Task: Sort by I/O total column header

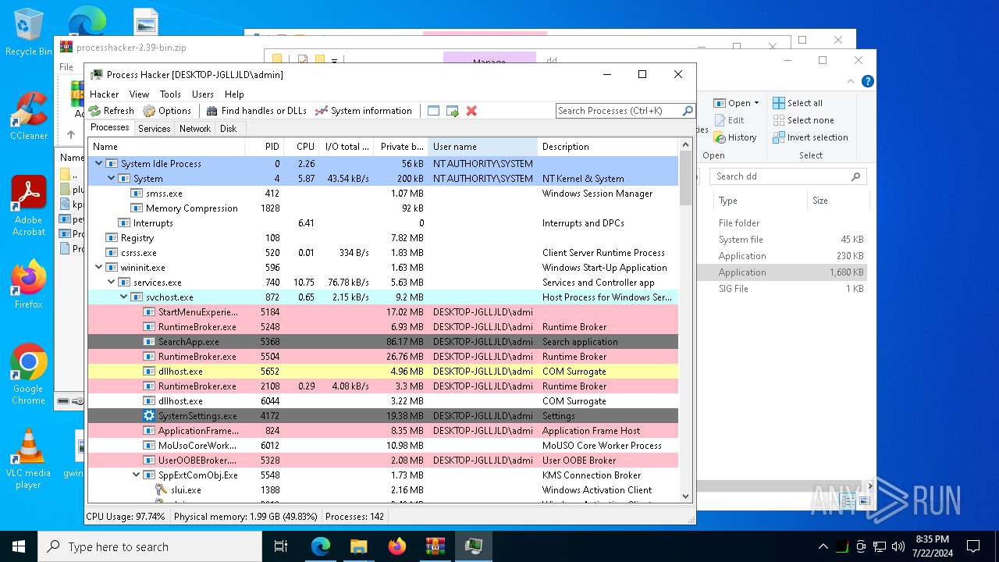Action: [x=347, y=147]
